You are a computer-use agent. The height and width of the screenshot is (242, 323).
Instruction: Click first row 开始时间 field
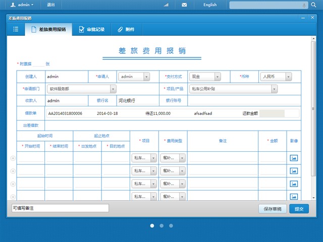(x=31, y=158)
